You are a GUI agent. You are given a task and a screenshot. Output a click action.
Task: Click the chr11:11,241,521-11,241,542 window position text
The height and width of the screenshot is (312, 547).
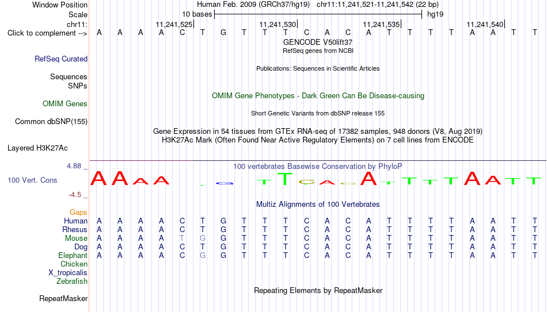tap(378, 5)
